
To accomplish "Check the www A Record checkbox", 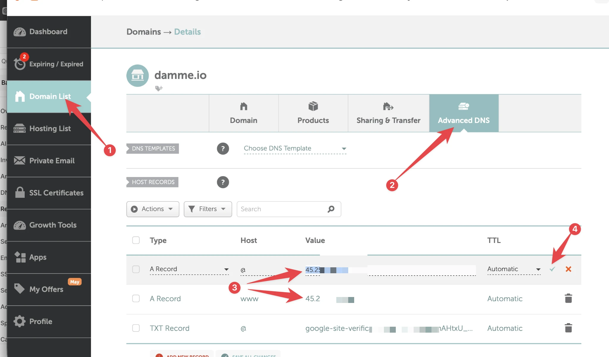I will (x=136, y=298).
